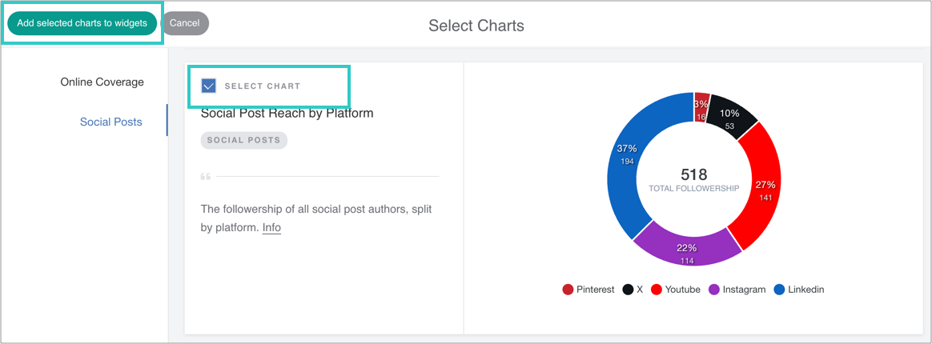
Task: Click the blue 37% Linkedin donut segment
Action: tap(626, 160)
